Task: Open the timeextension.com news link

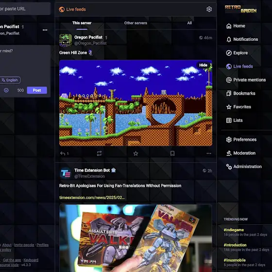Action: [92, 198]
